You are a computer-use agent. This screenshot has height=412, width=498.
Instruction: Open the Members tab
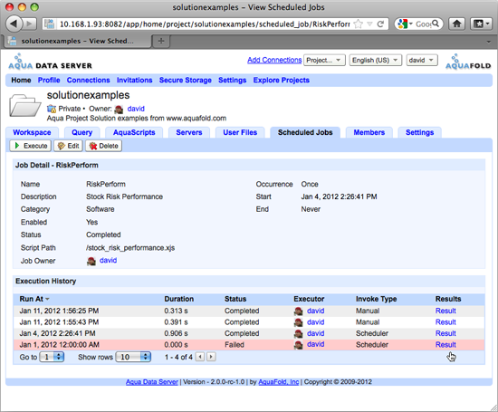[x=369, y=132]
